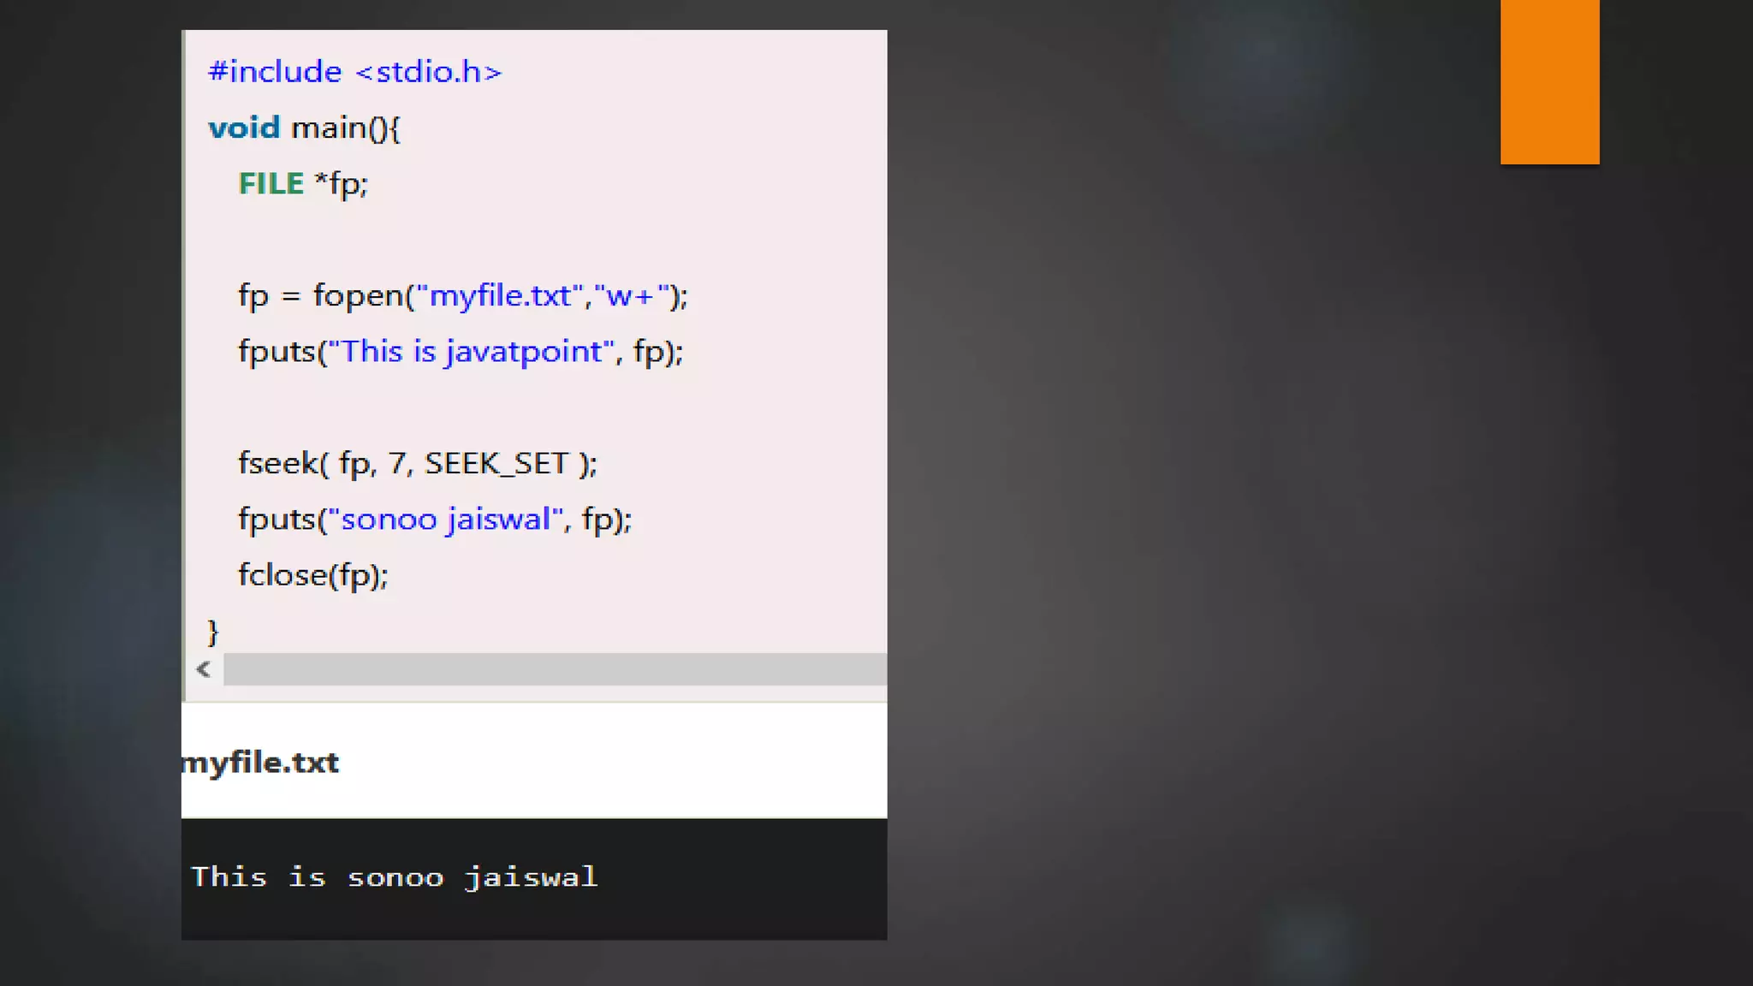
Task: Click the fopen function call
Action: point(359,296)
